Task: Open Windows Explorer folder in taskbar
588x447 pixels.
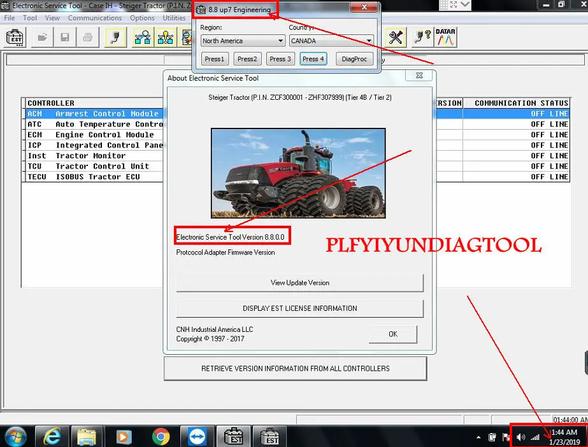Action: 87,437
